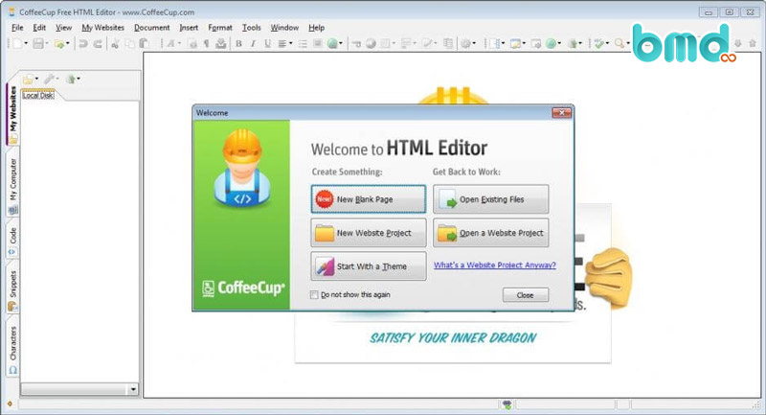The height and width of the screenshot is (415, 766).
Task: Click the upload icon in the My Websites panel
Action: point(71,79)
